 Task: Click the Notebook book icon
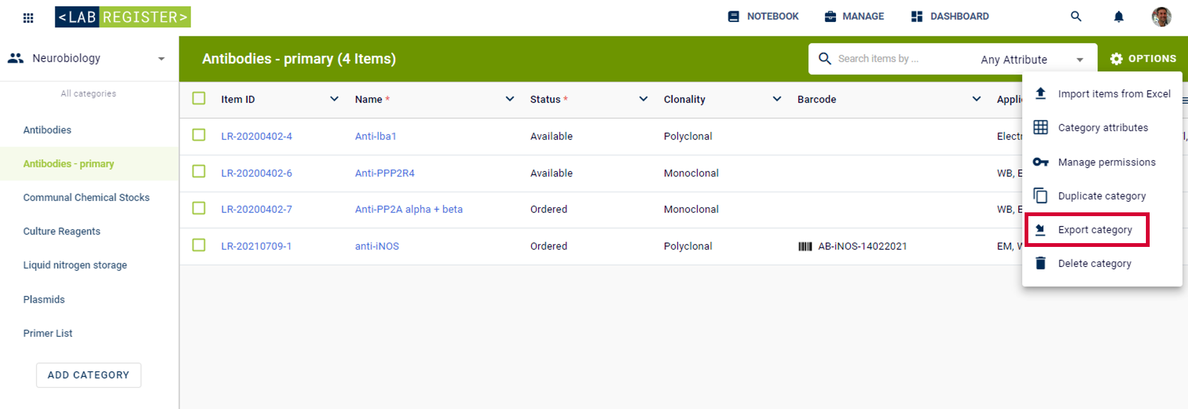[734, 16]
